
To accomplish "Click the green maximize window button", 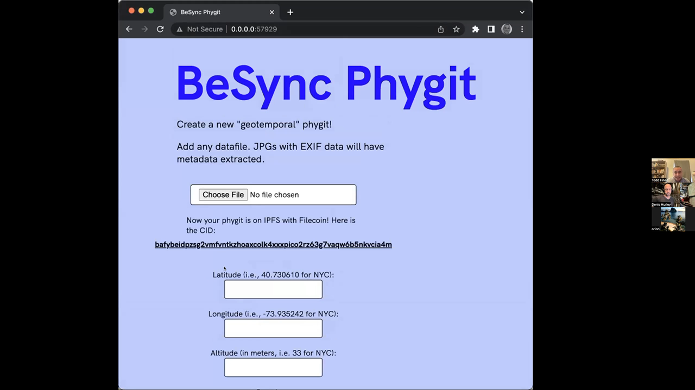I will 151,11.
